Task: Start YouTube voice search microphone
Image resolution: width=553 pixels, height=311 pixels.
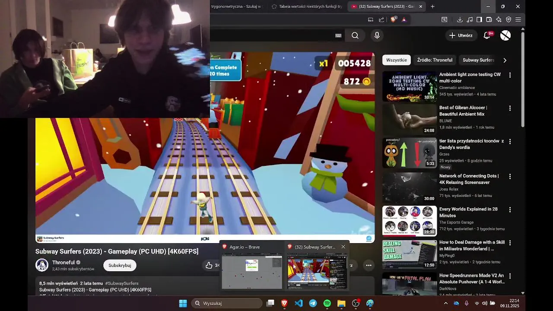Action: [x=377, y=35]
